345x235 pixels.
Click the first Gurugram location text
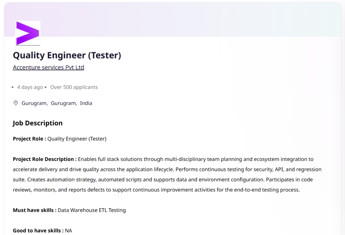point(35,103)
